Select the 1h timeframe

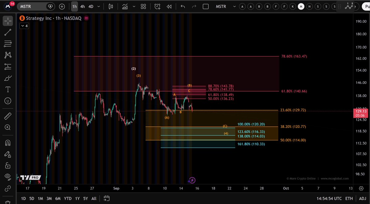(75, 6)
